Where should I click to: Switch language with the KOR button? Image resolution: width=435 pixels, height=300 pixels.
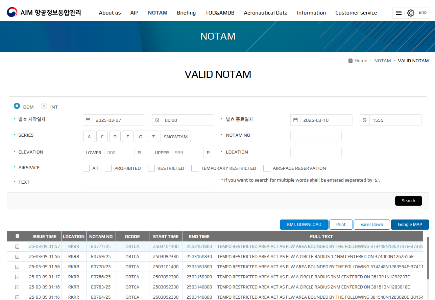click(422, 13)
